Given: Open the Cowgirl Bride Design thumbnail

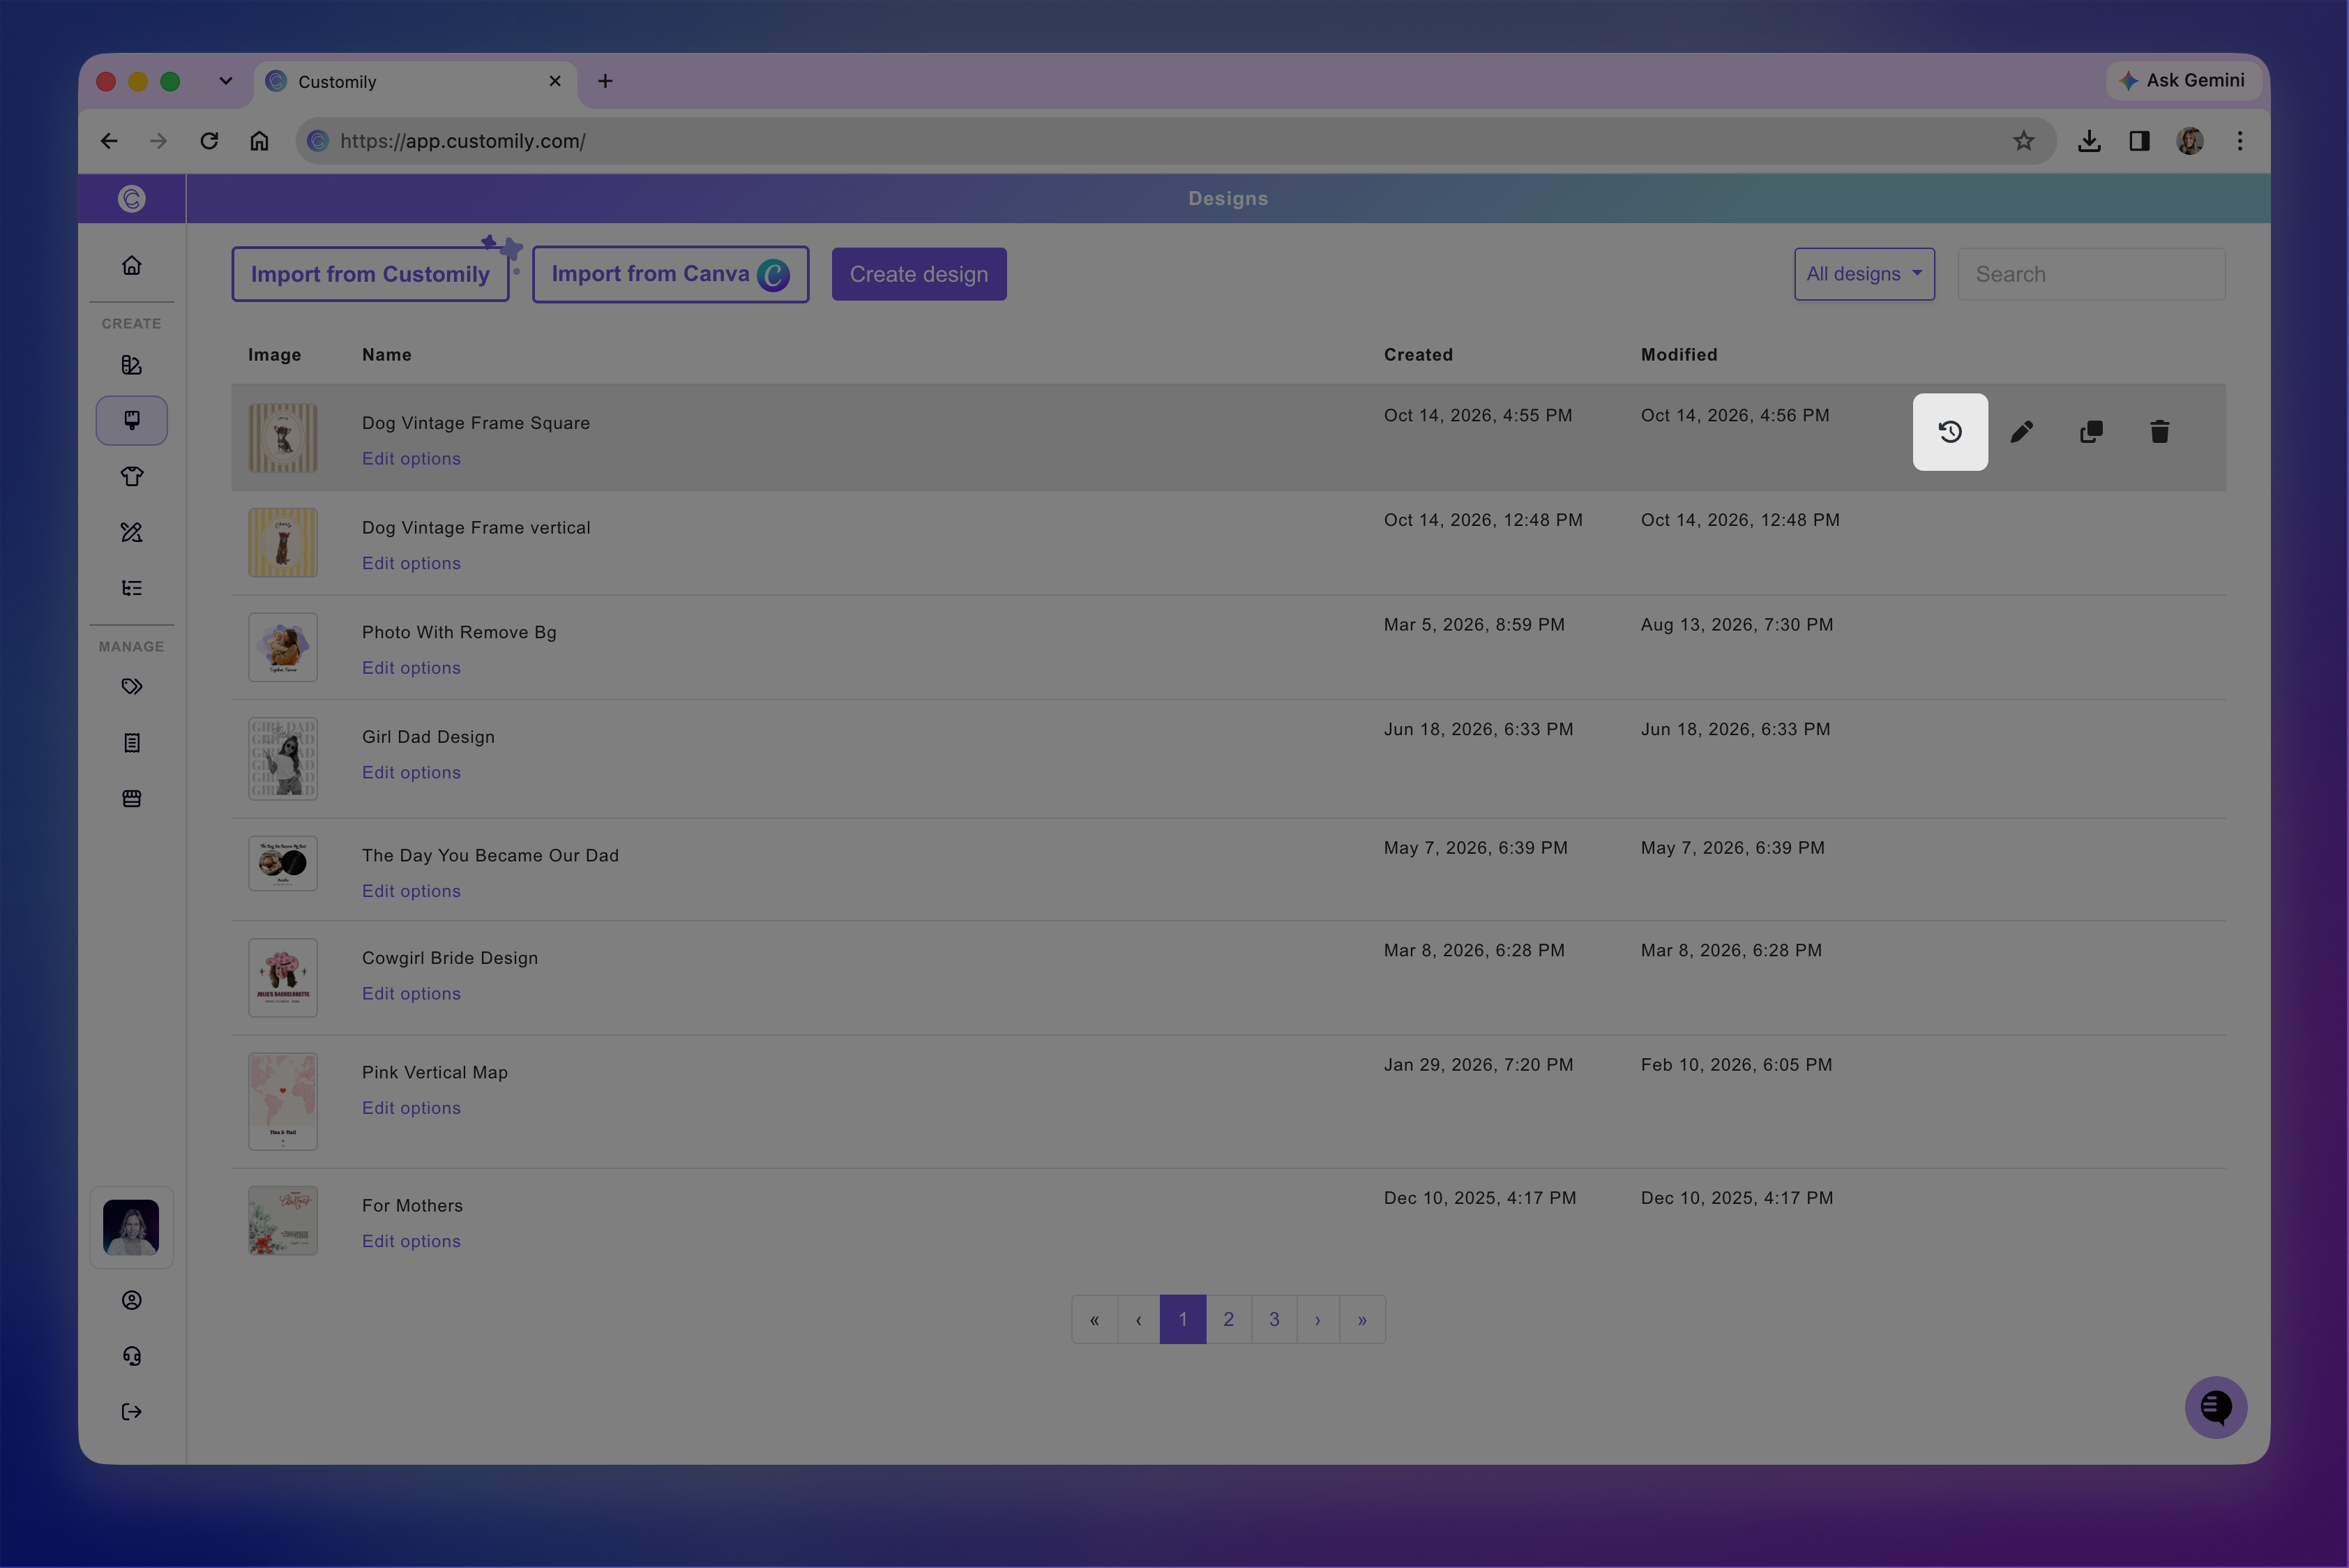Looking at the screenshot, I should click(283, 978).
